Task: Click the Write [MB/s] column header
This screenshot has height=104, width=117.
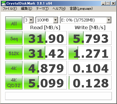Action: [90, 28]
